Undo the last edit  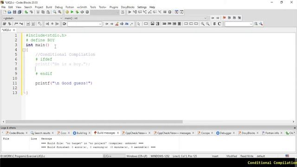[x=26, y=12]
